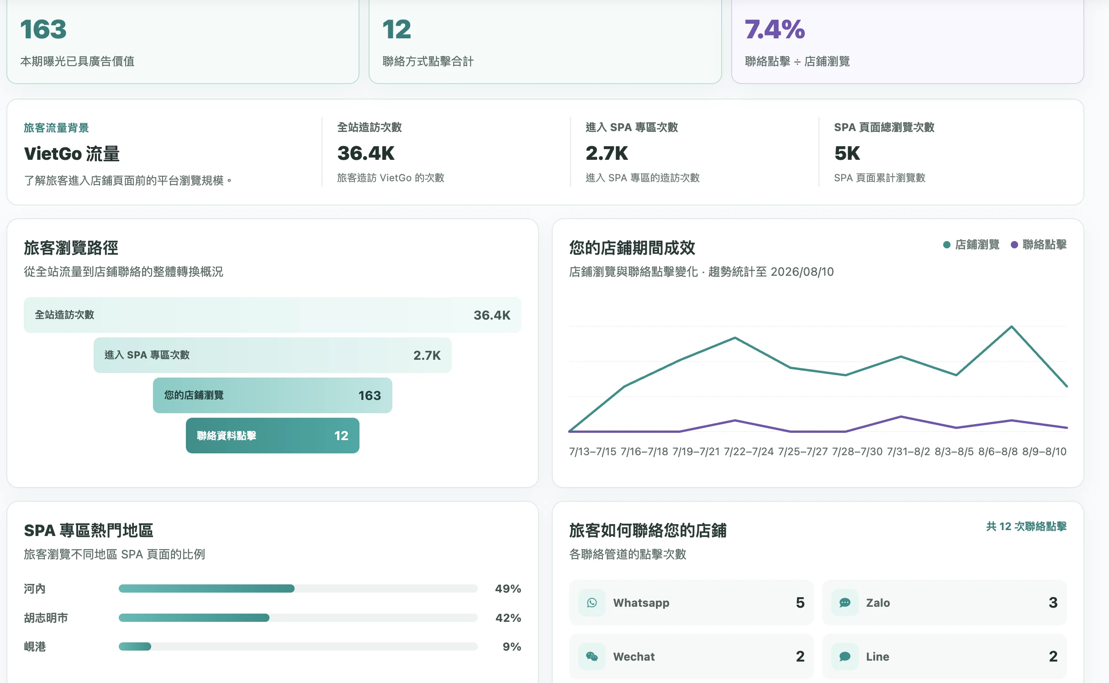Click the 8/6–8/8 chart peak point

(1011, 326)
